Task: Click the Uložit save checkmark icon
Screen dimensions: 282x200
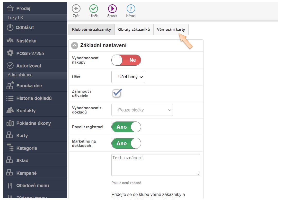Action: [x=94, y=9]
